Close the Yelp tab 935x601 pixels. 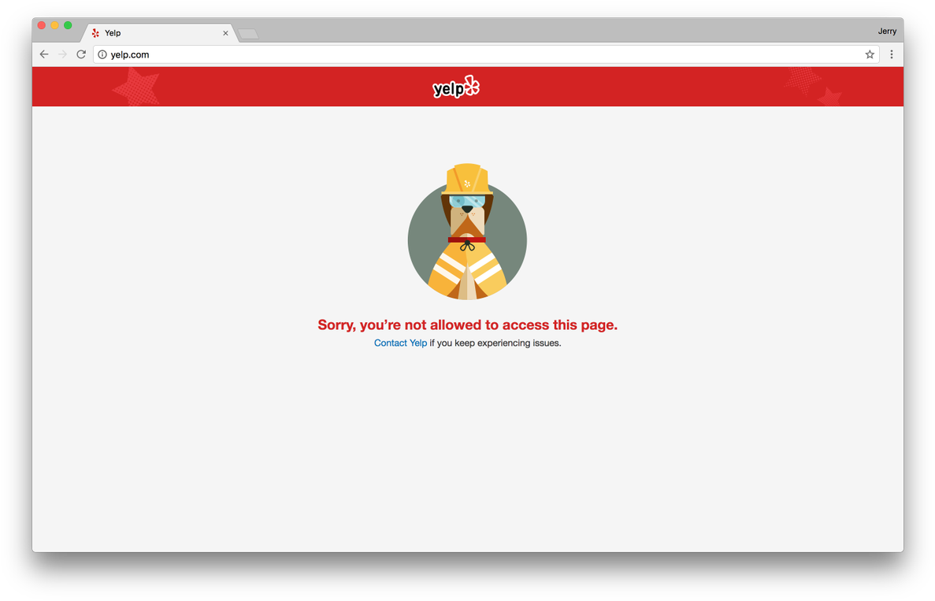[225, 33]
